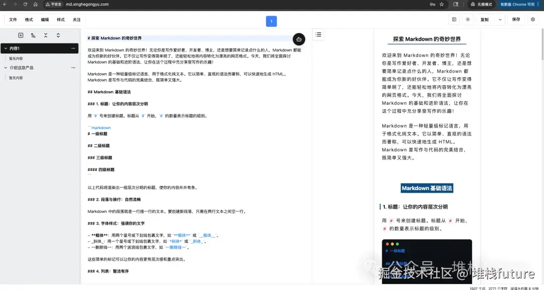Click the '### 三级标题' line in editor

click(100, 158)
